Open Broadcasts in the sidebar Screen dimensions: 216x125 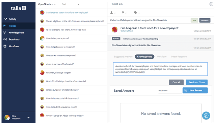click(14, 39)
